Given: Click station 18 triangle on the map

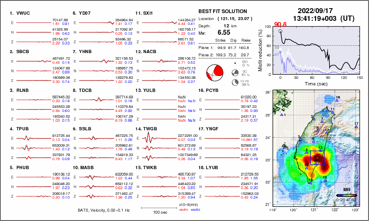Looking at the screenshot, I should [x=325, y=180].
